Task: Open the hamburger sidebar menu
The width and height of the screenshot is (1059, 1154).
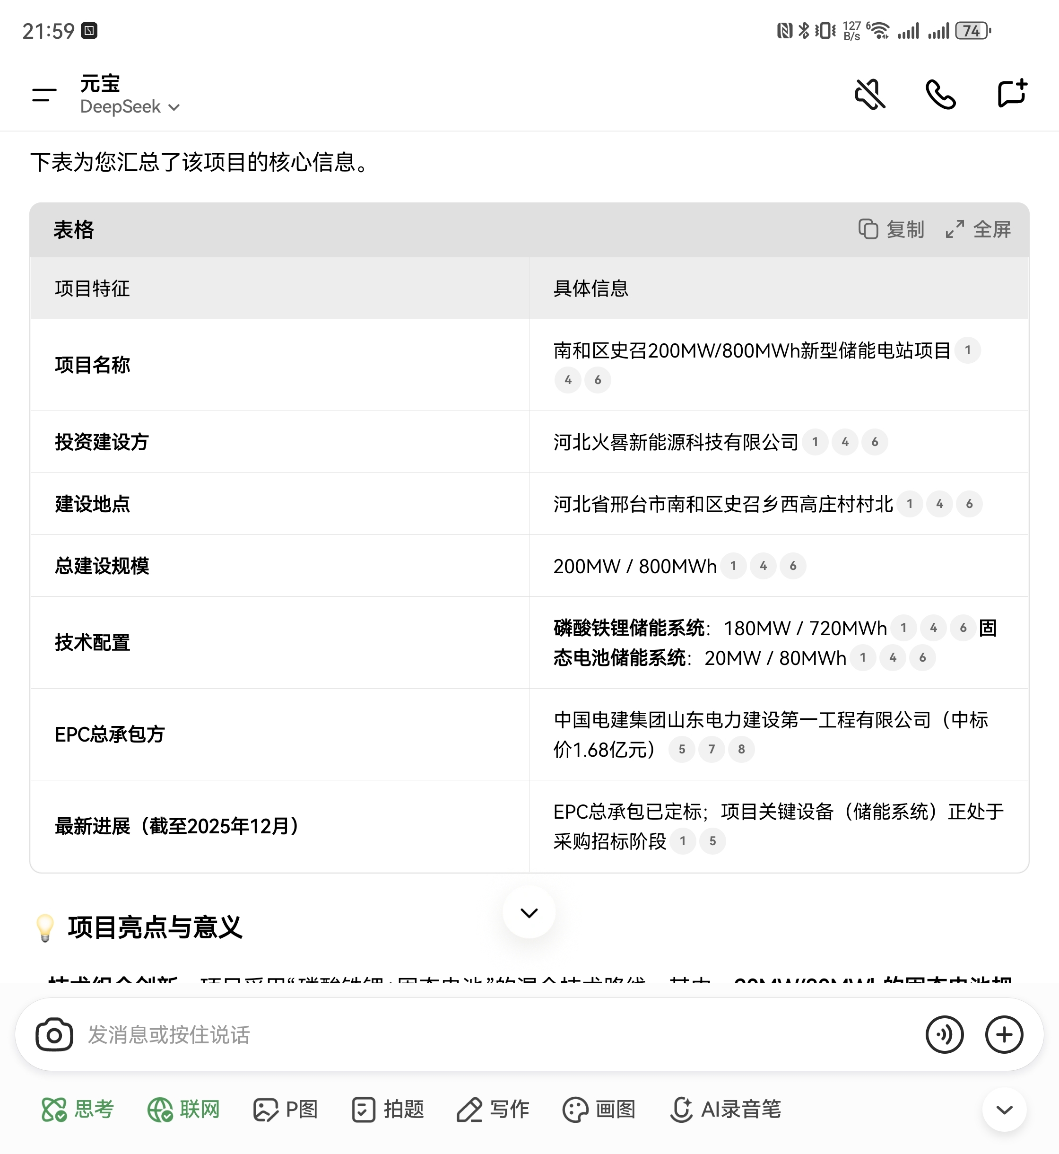Action: (44, 95)
